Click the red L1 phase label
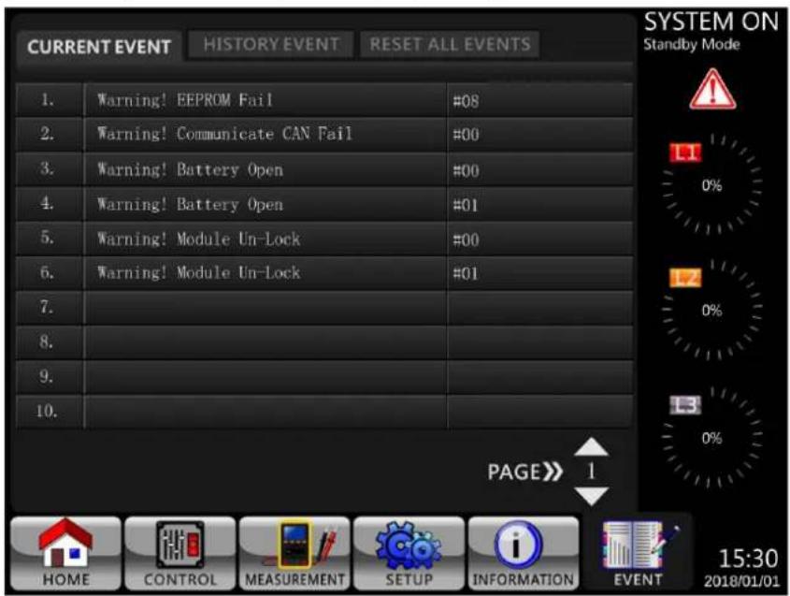The height and width of the screenshot is (596, 790). pyautogui.click(x=685, y=153)
